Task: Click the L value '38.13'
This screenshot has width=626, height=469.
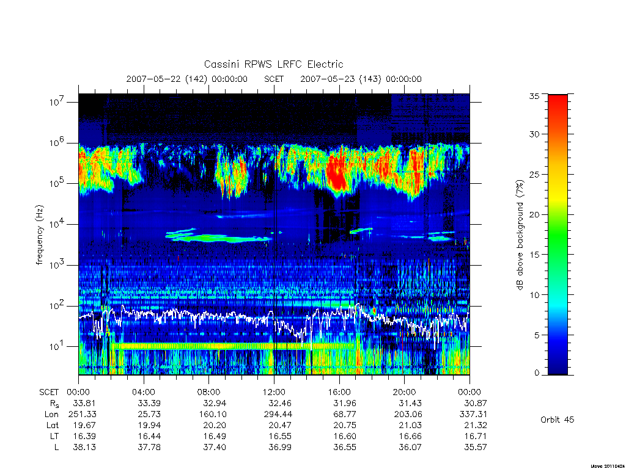Action: point(84,447)
